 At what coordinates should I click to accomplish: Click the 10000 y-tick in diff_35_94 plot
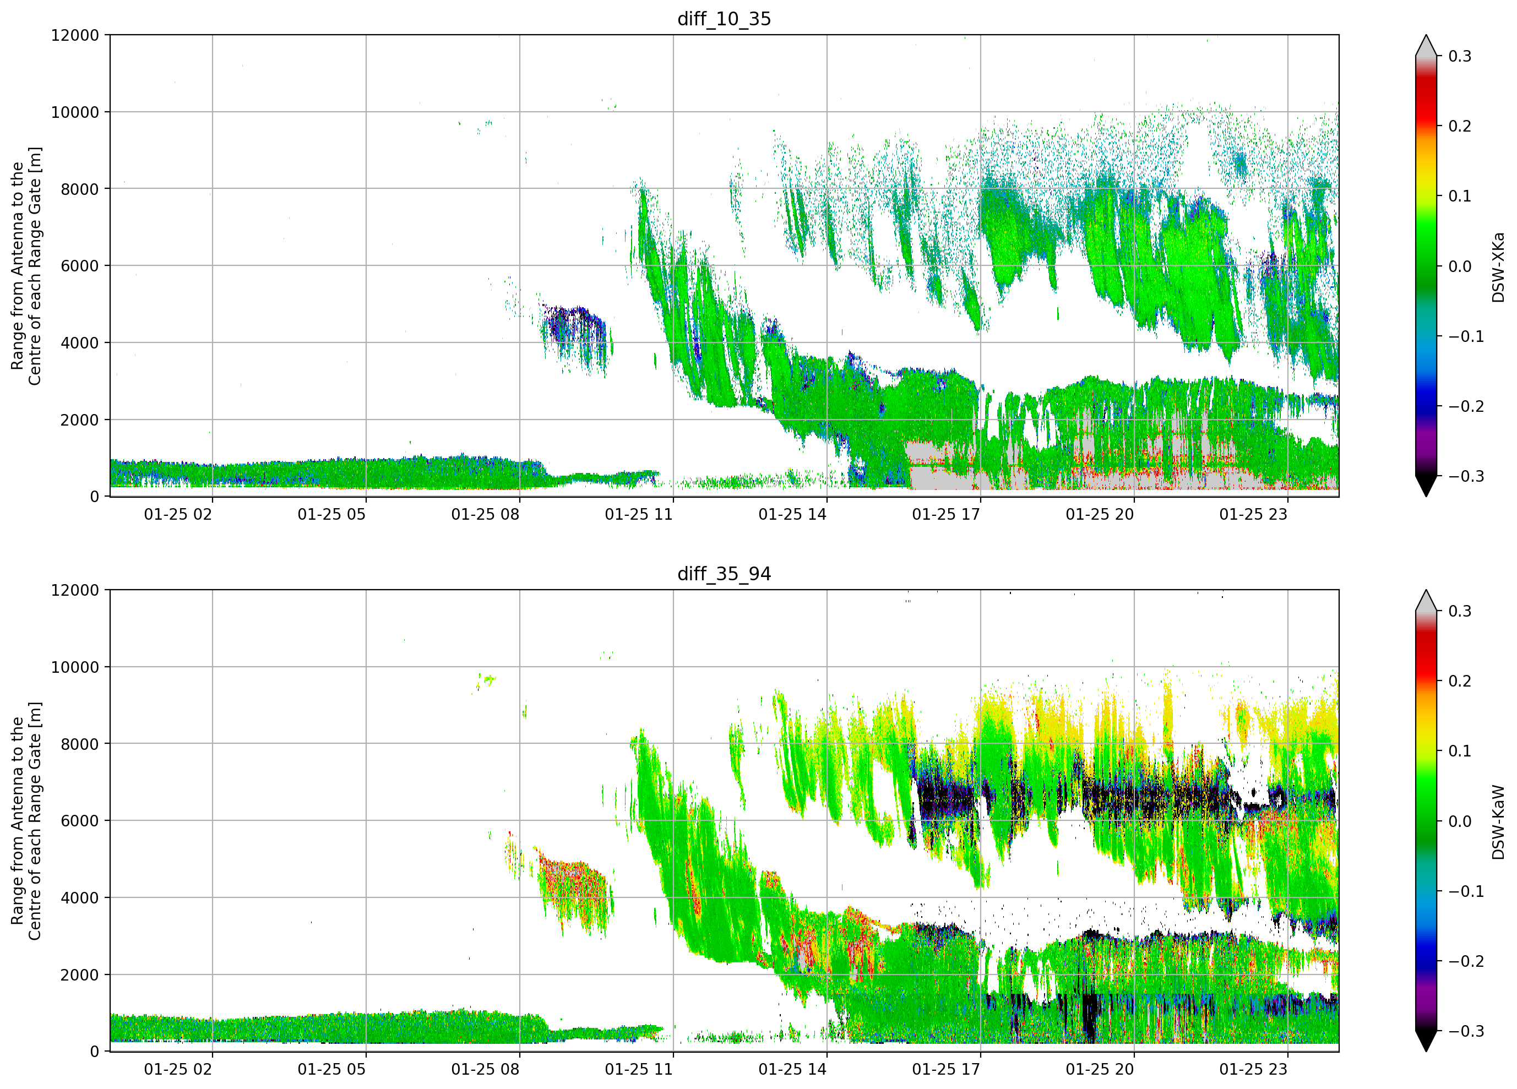click(75, 667)
